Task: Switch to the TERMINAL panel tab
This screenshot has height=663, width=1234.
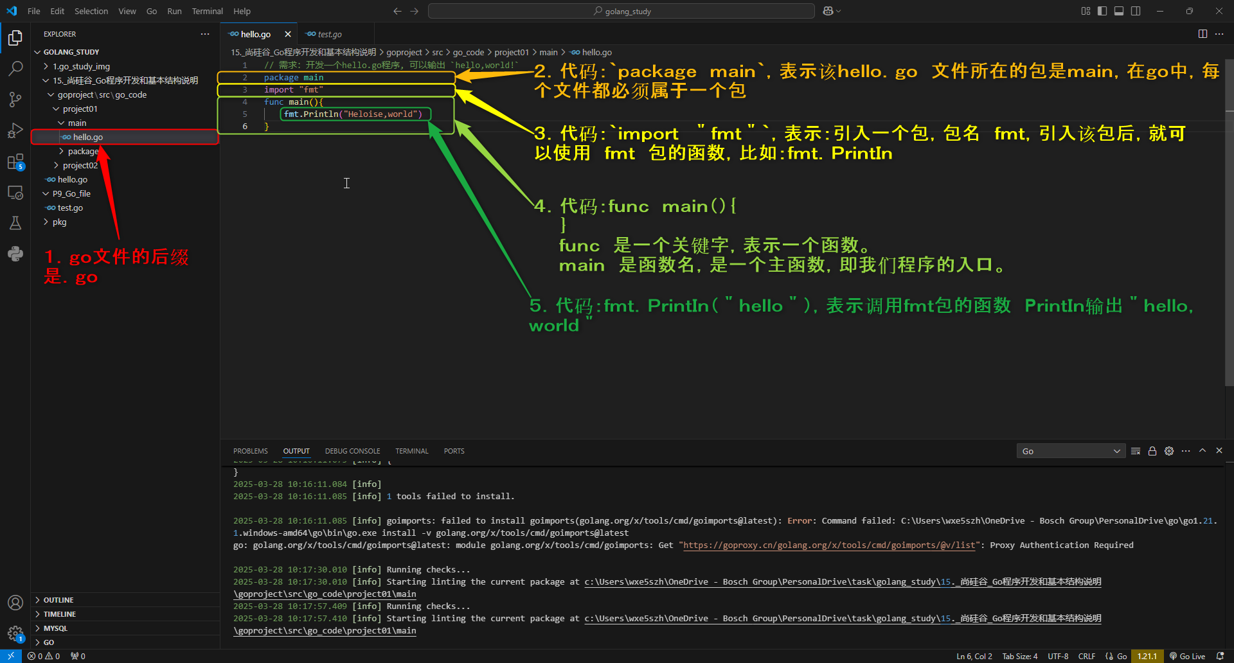Action: [x=412, y=451]
